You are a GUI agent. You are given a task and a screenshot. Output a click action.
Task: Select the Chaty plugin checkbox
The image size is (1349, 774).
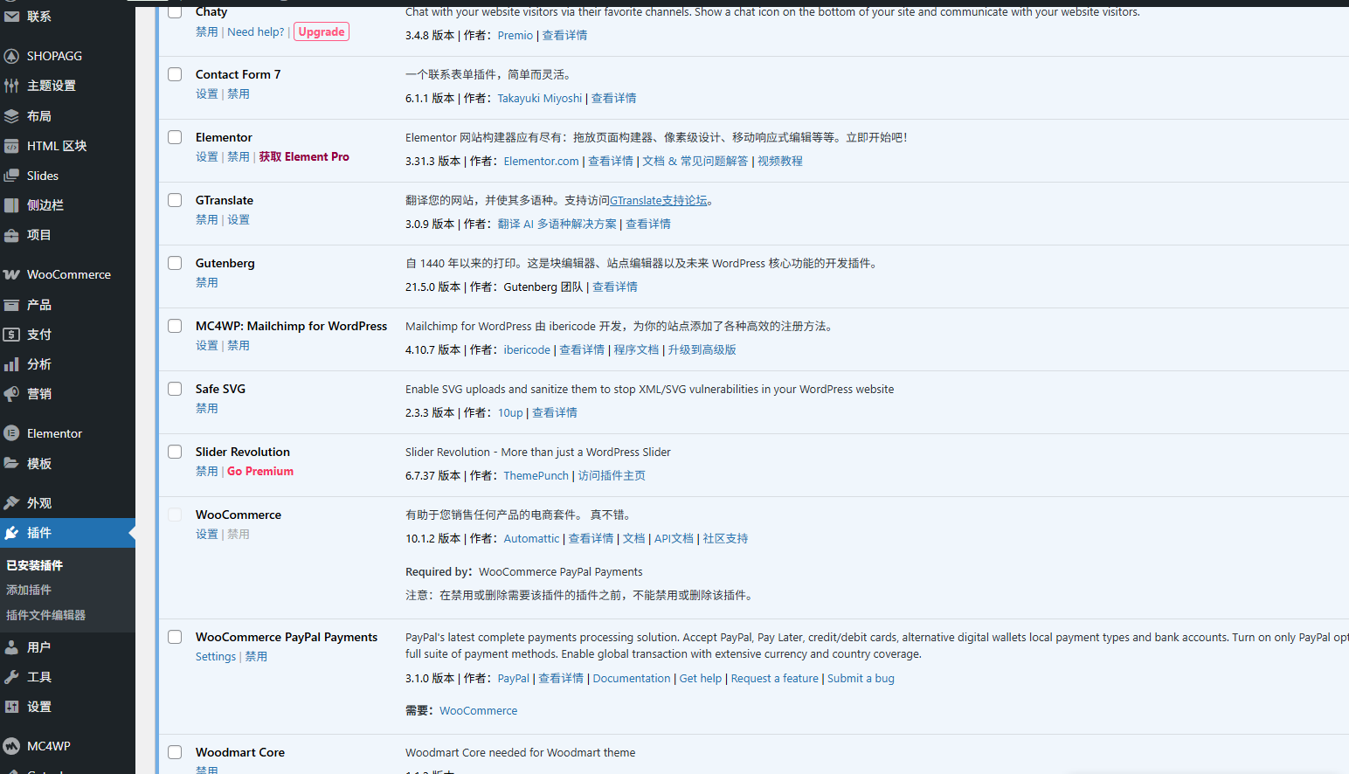click(175, 11)
